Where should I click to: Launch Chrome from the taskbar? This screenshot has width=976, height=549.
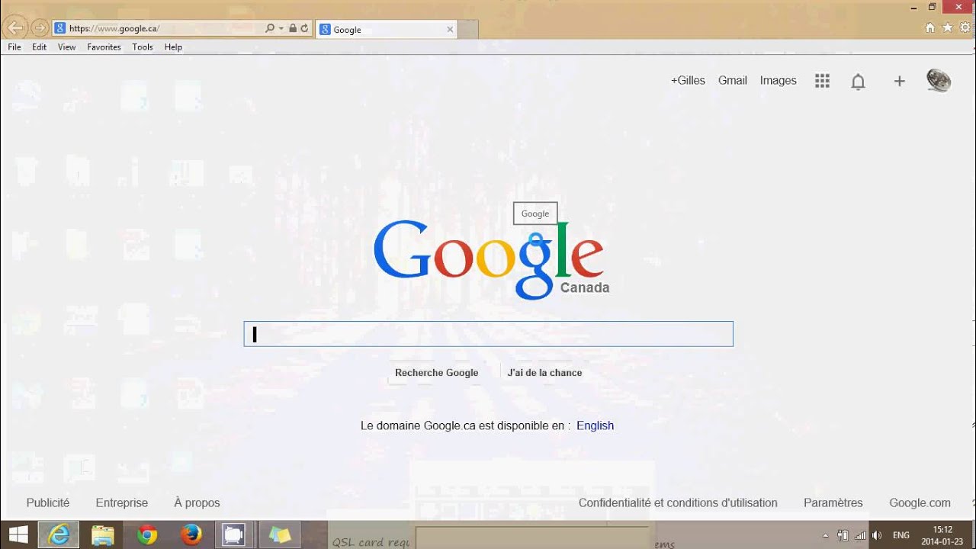[x=147, y=535]
